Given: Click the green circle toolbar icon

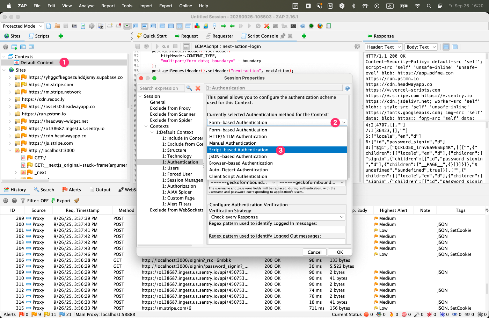Looking at the screenshot, I should [311, 26].
